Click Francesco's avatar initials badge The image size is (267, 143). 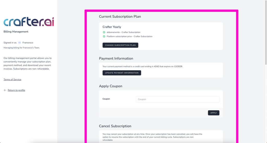(x=19, y=43)
